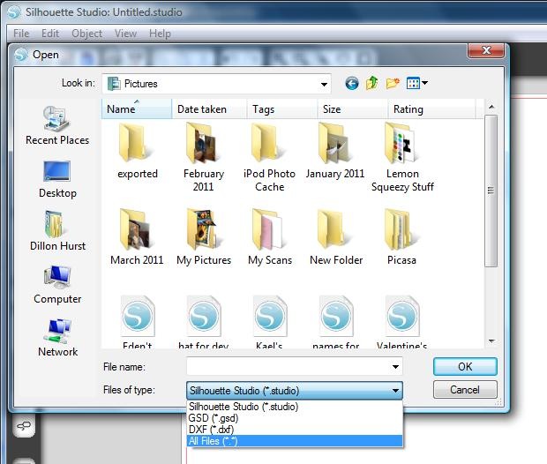Image resolution: width=547 pixels, height=464 pixels.
Task: Open Network in places sidebar
Action: click(57, 337)
